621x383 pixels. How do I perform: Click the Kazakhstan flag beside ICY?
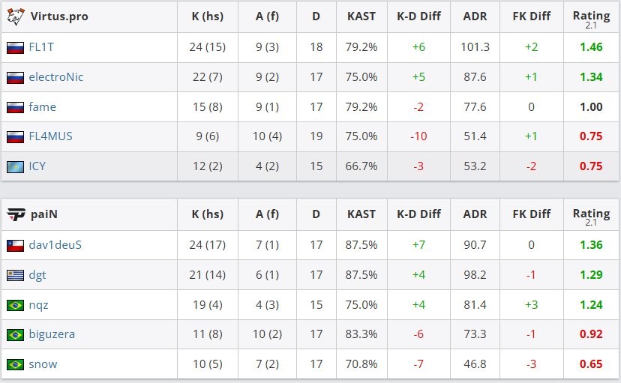point(15,166)
